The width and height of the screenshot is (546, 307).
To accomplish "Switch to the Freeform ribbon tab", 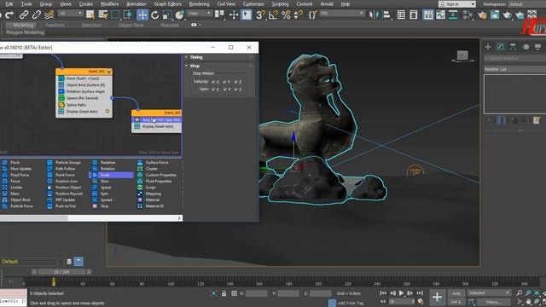I will click(x=55, y=25).
